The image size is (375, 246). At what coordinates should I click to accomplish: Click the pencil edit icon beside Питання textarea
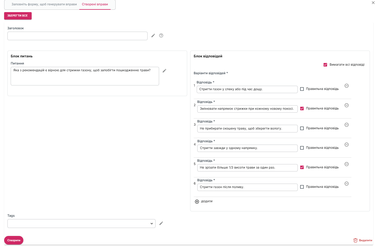pyautogui.click(x=164, y=71)
